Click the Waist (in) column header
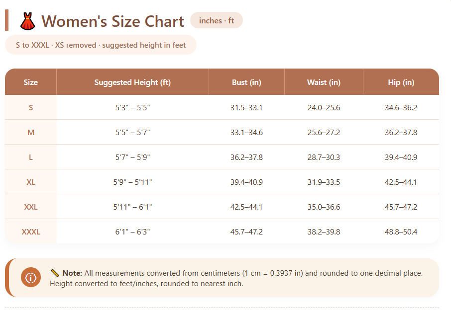 [324, 82]
